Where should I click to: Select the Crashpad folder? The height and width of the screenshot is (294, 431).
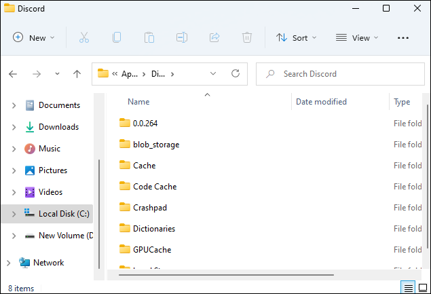tap(149, 208)
